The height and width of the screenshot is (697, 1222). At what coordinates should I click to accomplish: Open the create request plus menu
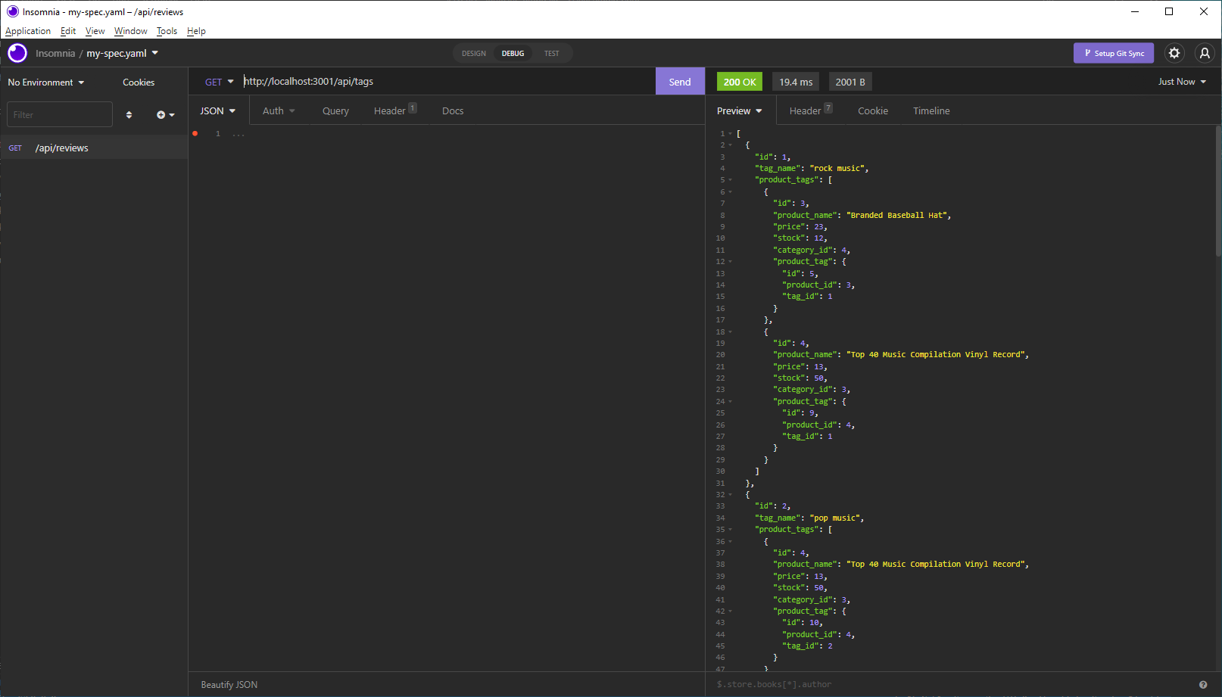tap(166, 115)
